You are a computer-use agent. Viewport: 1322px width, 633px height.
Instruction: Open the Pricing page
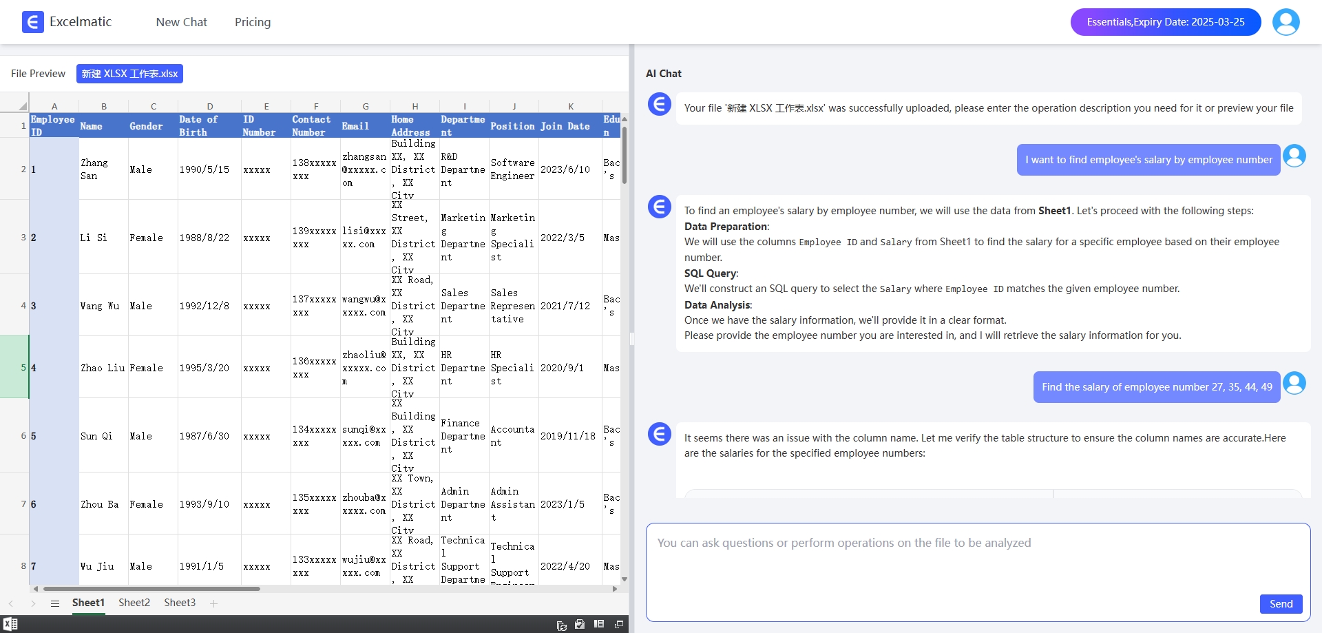coord(253,22)
